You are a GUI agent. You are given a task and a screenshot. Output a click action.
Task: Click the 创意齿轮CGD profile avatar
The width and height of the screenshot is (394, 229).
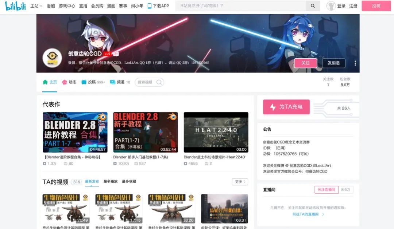tap(52, 58)
